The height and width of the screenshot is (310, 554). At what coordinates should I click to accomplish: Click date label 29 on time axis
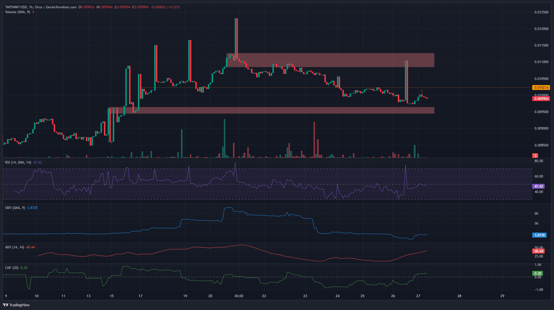502,296
